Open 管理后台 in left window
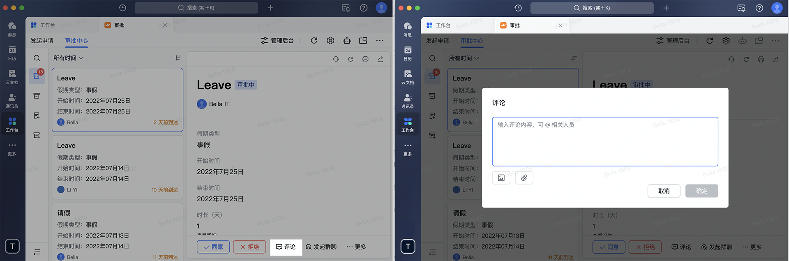789x261 pixels. click(277, 40)
